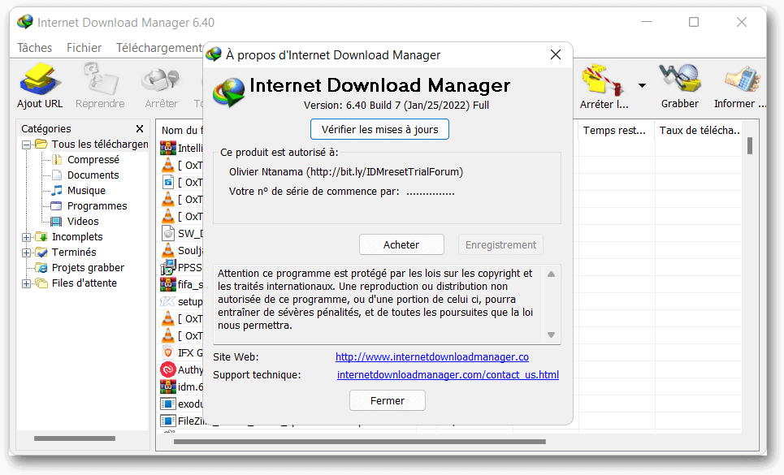Click the Temps rest... column header
The height and width of the screenshot is (475, 784).
[x=617, y=131]
